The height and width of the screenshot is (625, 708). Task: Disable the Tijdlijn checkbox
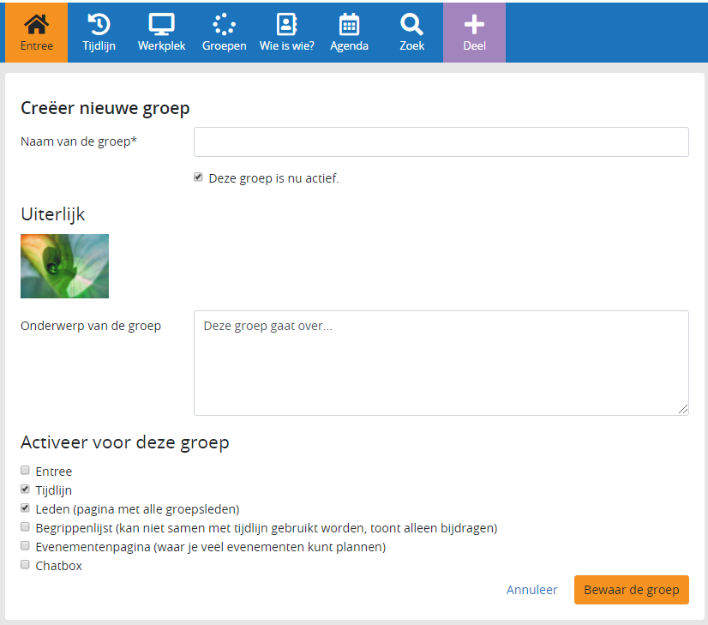click(26, 489)
